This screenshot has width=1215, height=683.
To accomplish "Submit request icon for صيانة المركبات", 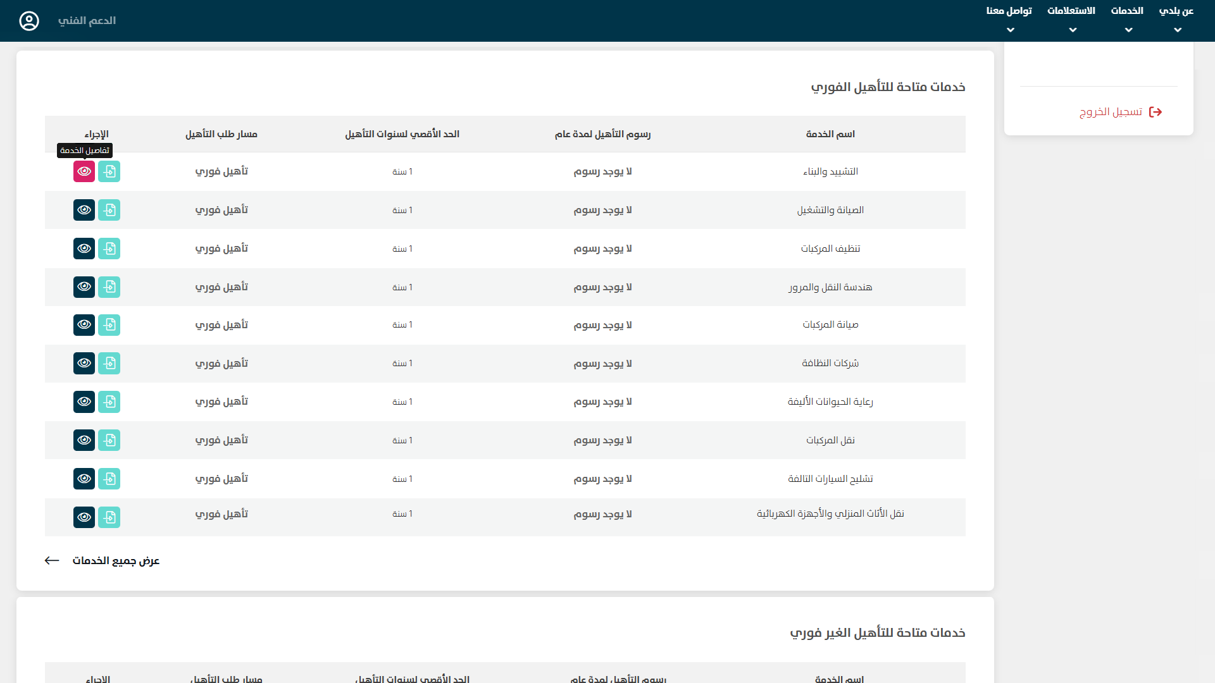I will pyautogui.click(x=109, y=325).
